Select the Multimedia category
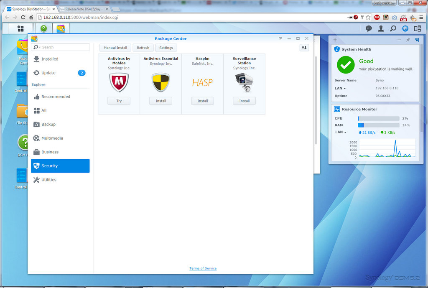 tap(52, 138)
